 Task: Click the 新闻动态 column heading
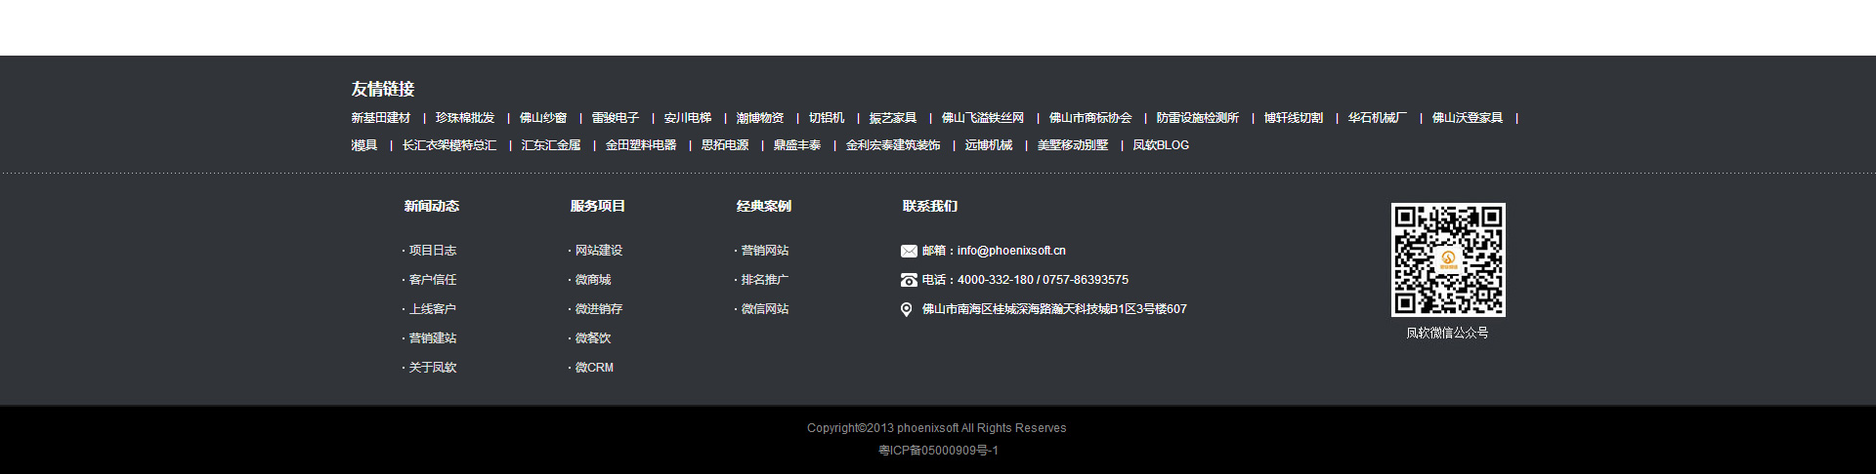[x=432, y=206]
